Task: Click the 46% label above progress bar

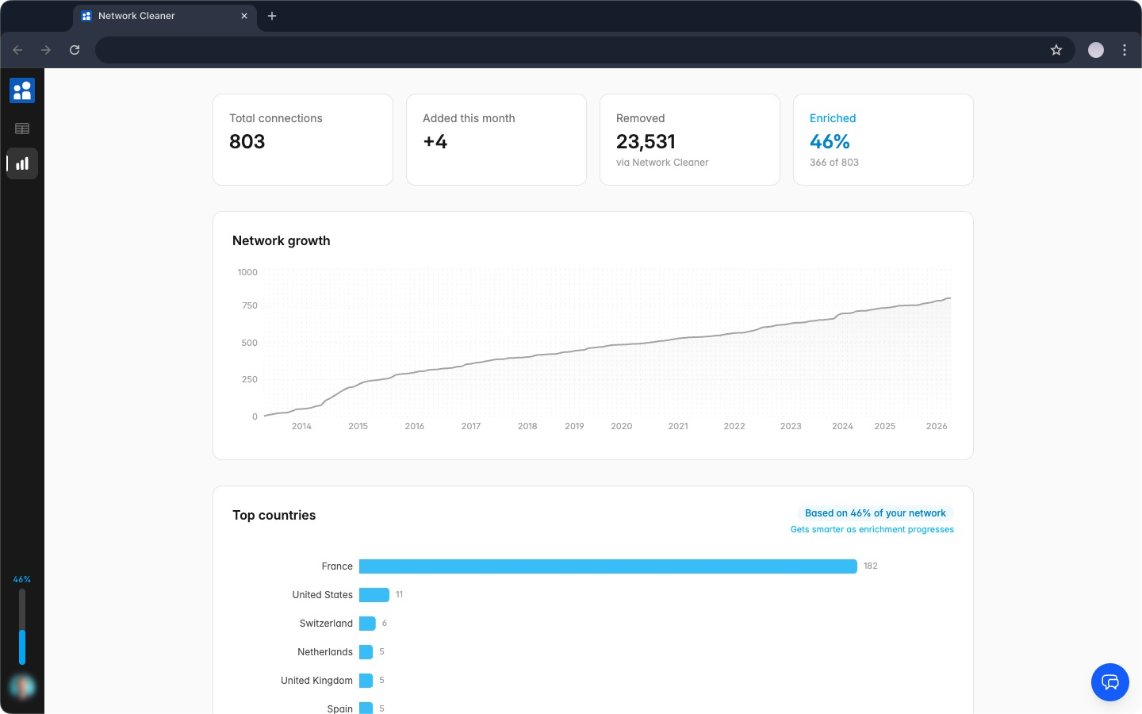Action: coord(22,580)
